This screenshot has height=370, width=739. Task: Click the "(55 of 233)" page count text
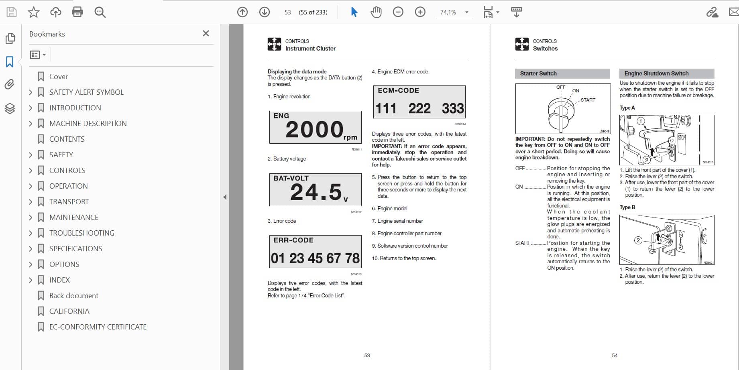[x=313, y=12]
